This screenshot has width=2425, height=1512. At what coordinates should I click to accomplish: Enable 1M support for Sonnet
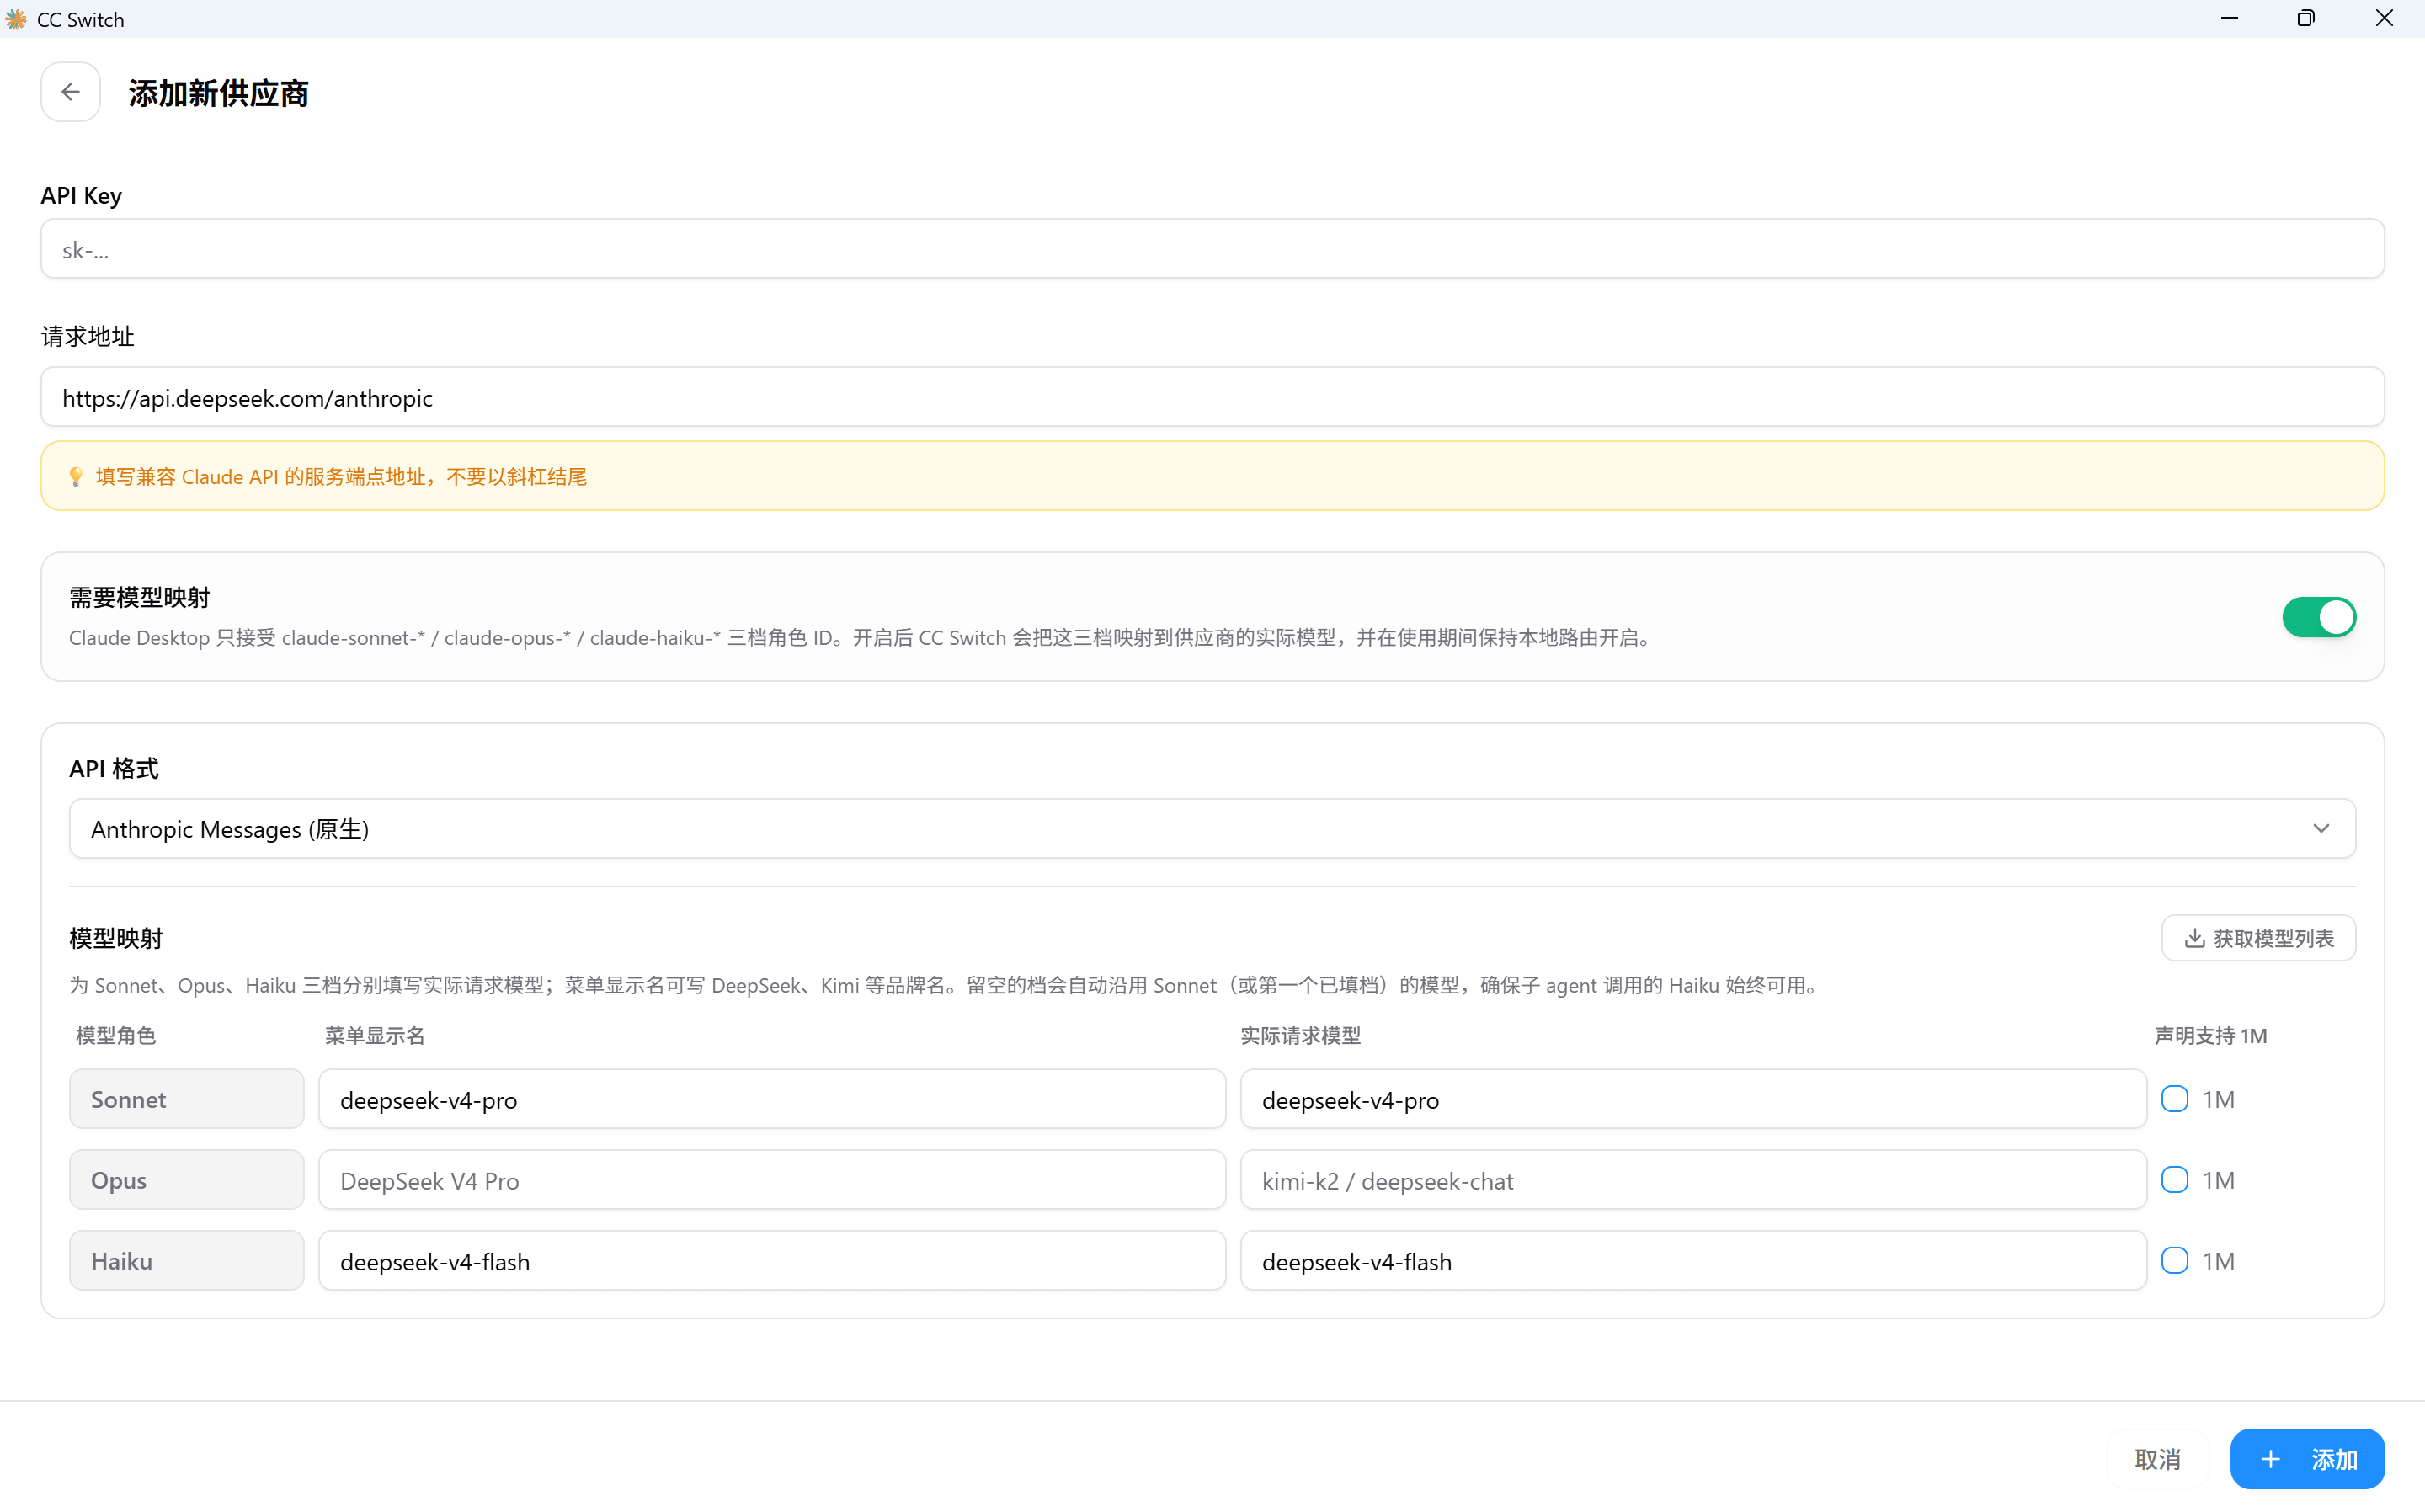click(x=2174, y=1099)
